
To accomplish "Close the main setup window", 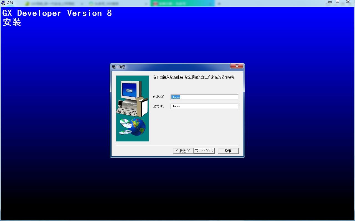I will pos(348,2).
